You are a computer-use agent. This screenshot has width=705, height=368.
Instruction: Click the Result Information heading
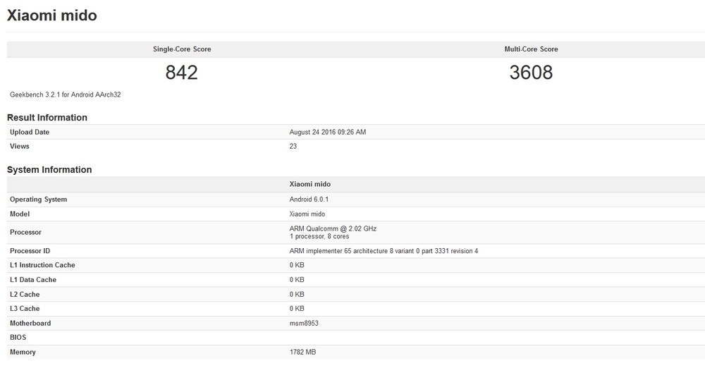coord(47,118)
